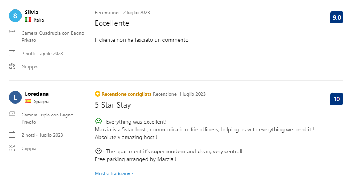The image size is (352, 181).
Task: Click calendar icon beside luglio 2023
Action: [x=12, y=135]
